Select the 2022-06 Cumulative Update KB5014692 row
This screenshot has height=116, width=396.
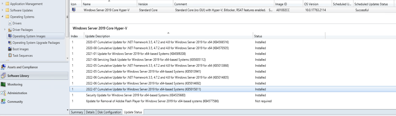[232, 83]
